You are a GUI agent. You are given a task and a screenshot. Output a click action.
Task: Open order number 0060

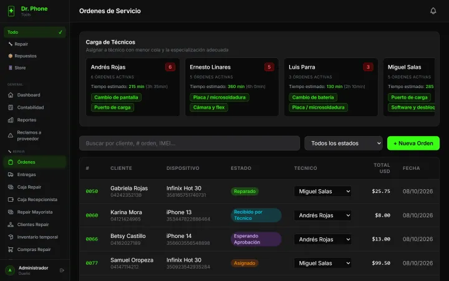pos(92,215)
